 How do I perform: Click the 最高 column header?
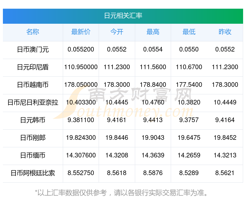[153, 32]
